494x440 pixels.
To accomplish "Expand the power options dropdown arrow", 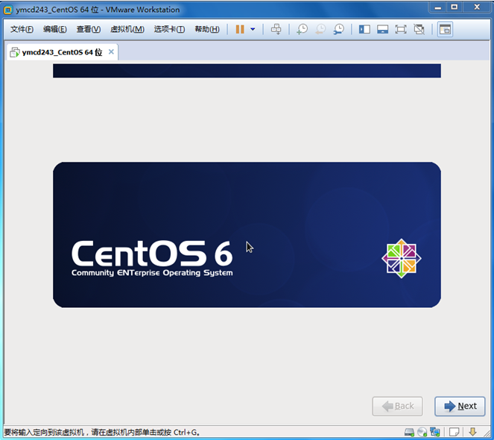I will [x=253, y=29].
